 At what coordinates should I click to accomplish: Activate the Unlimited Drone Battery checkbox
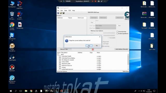coord(60,58)
